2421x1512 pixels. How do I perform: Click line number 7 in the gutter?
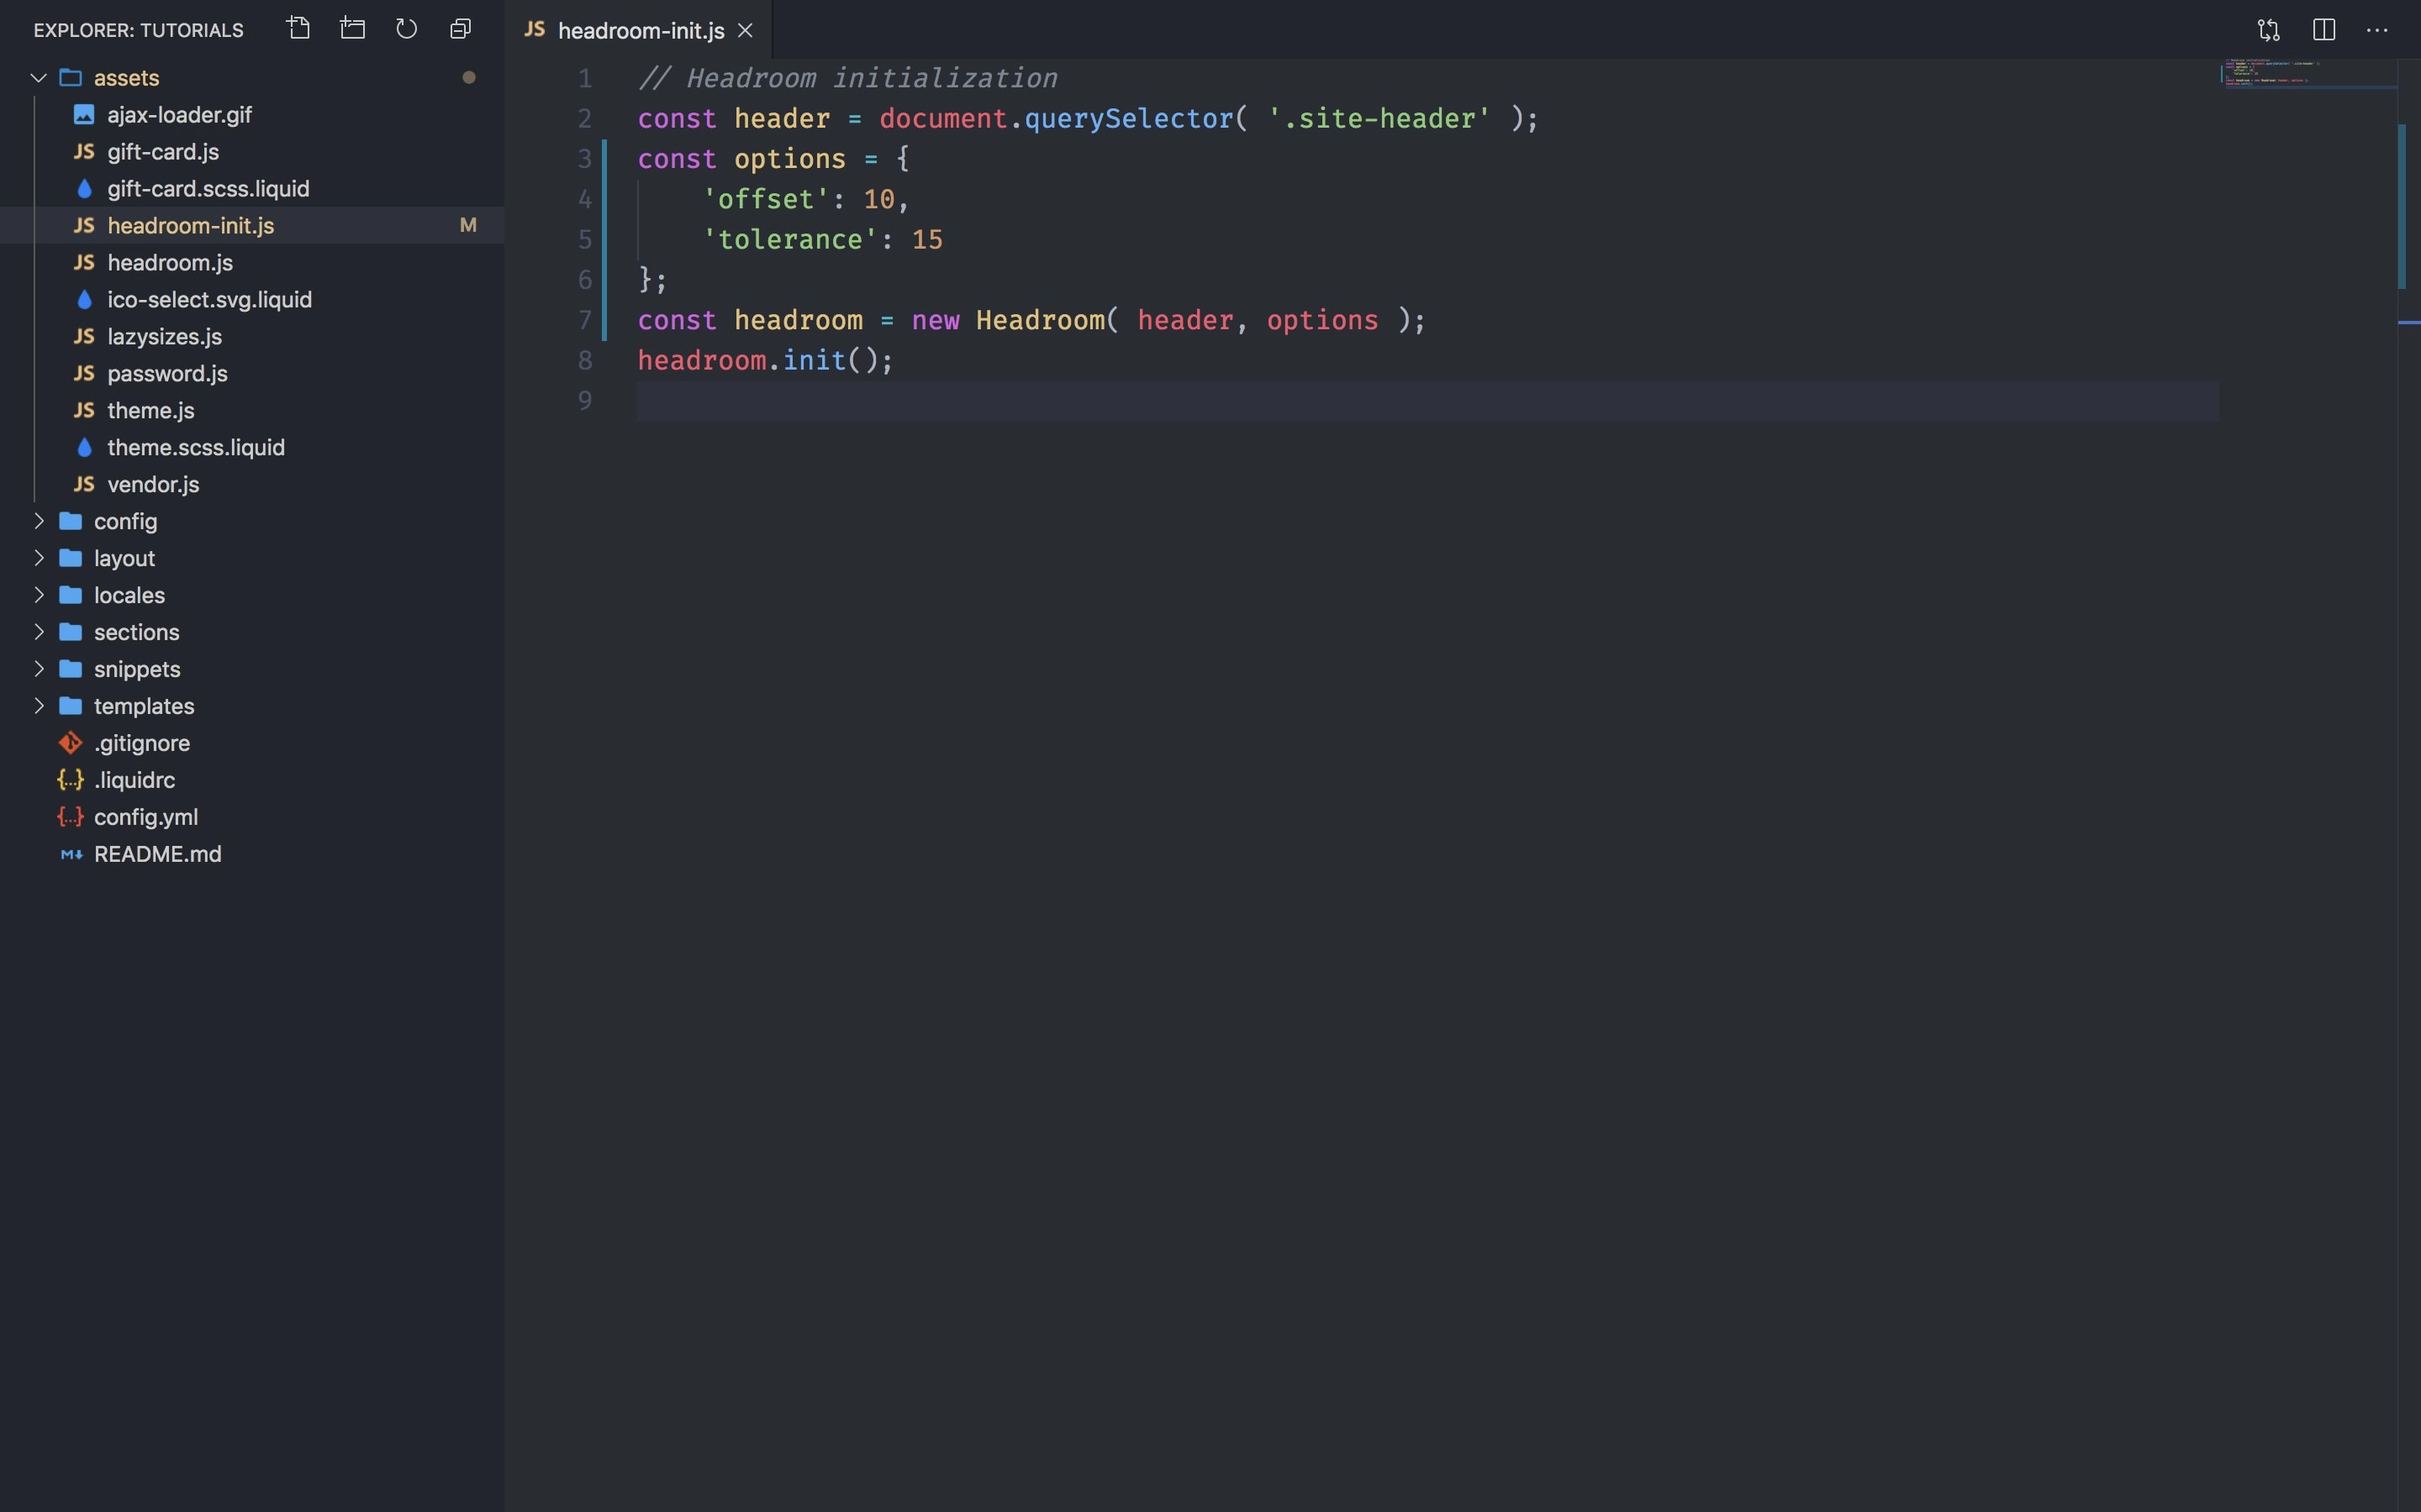point(584,321)
